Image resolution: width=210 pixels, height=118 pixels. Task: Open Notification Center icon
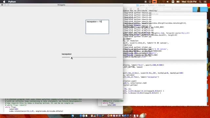[x=205, y=2]
